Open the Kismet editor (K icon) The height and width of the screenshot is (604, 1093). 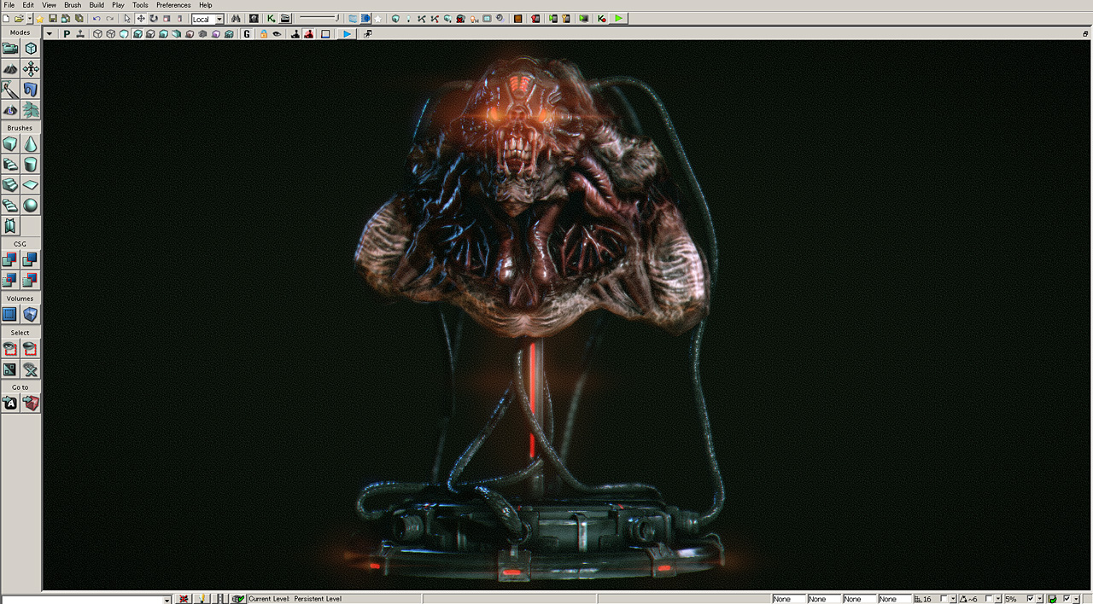(272, 19)
